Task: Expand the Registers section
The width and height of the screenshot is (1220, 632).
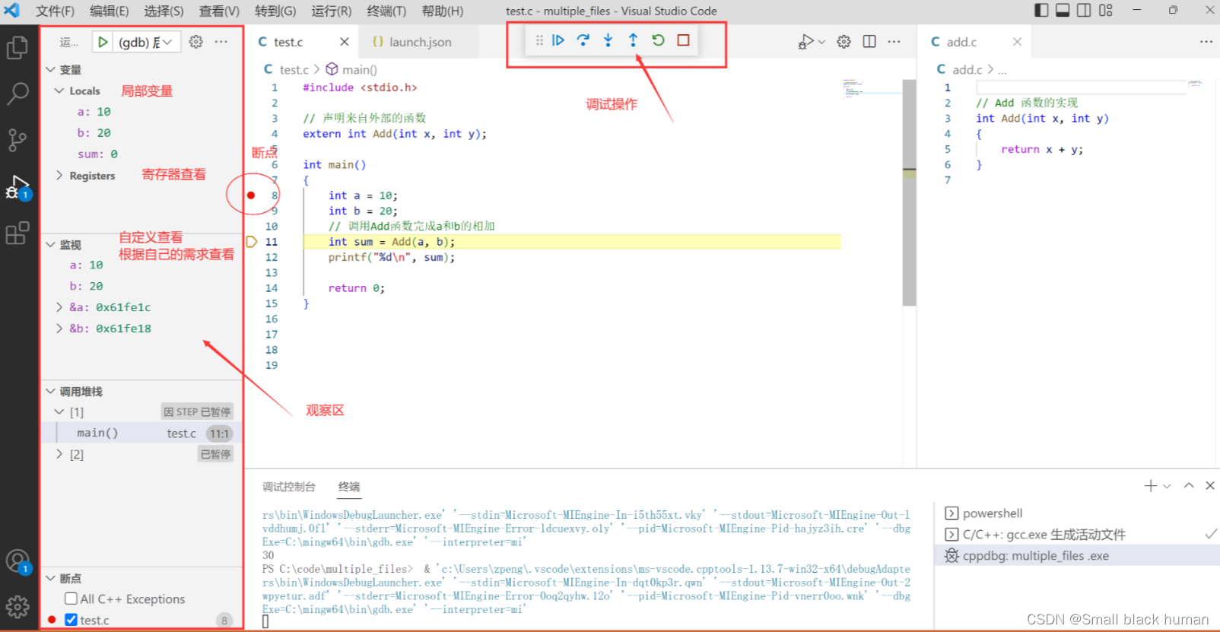Action: 60,176
